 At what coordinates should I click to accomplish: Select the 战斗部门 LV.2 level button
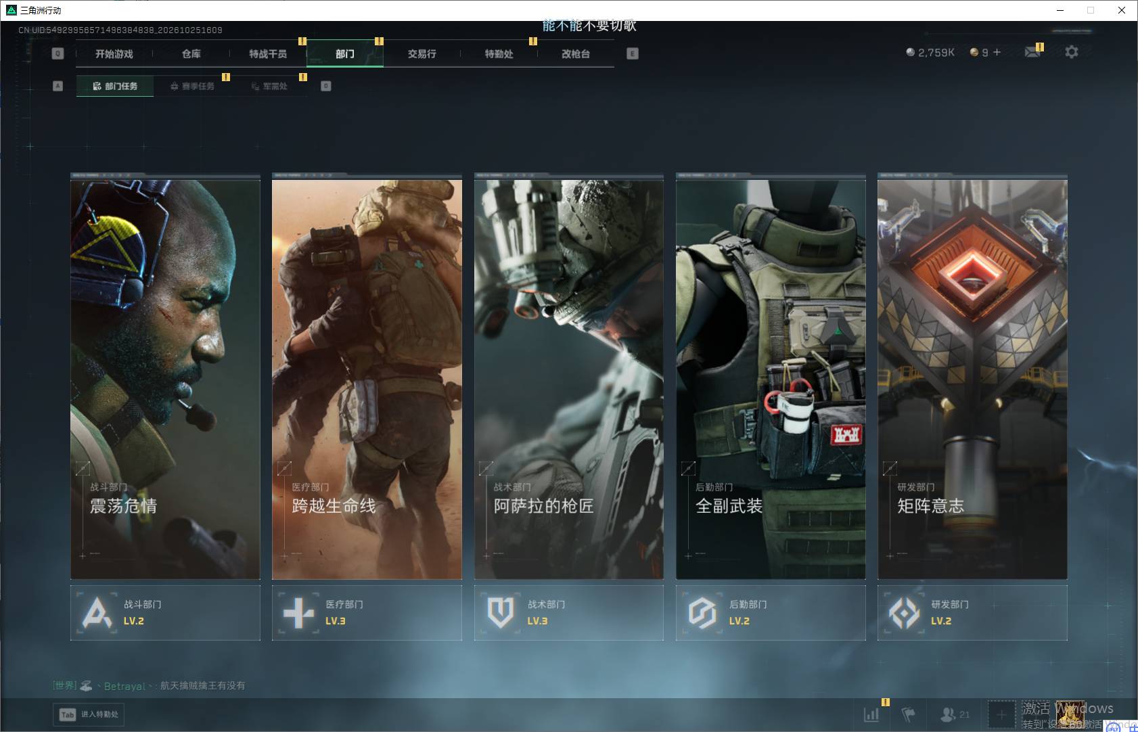click(165, 613)
